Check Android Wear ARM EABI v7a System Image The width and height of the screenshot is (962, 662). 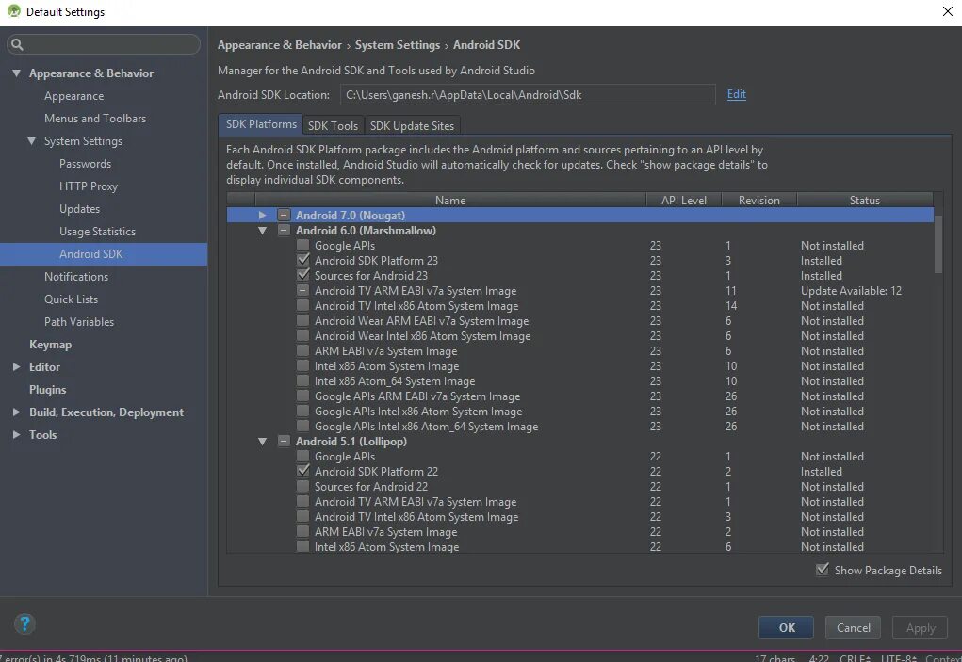[302, 320]
